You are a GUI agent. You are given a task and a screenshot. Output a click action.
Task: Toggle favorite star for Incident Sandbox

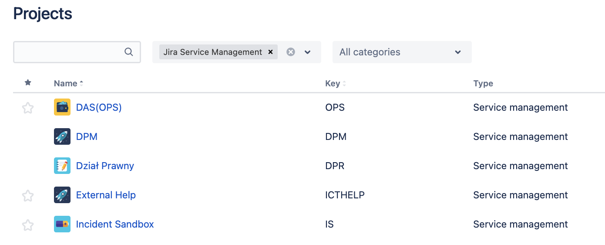tap(28, 225)
